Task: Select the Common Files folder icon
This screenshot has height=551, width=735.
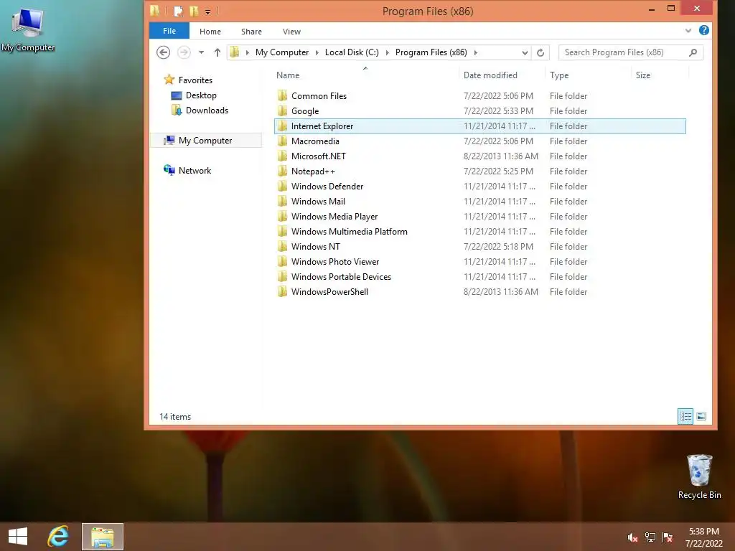Action: pos(282,96)
